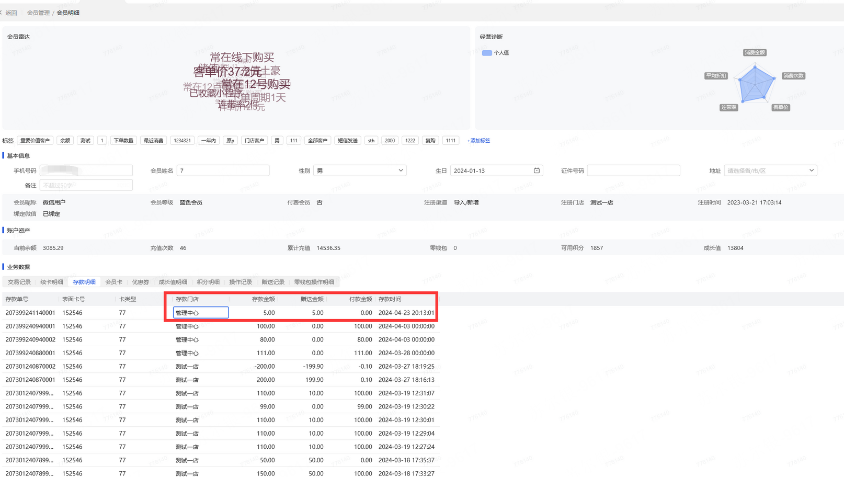Click the 存款金额 column header
Image resolution: width=844 pixels, height=477 pixels.
[x=263, y=299]
